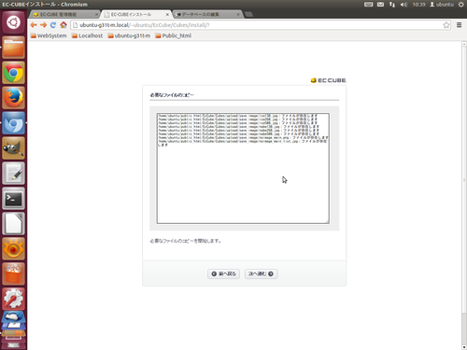Reload the current page
This screenshot has width=467, height=350.
53,25
